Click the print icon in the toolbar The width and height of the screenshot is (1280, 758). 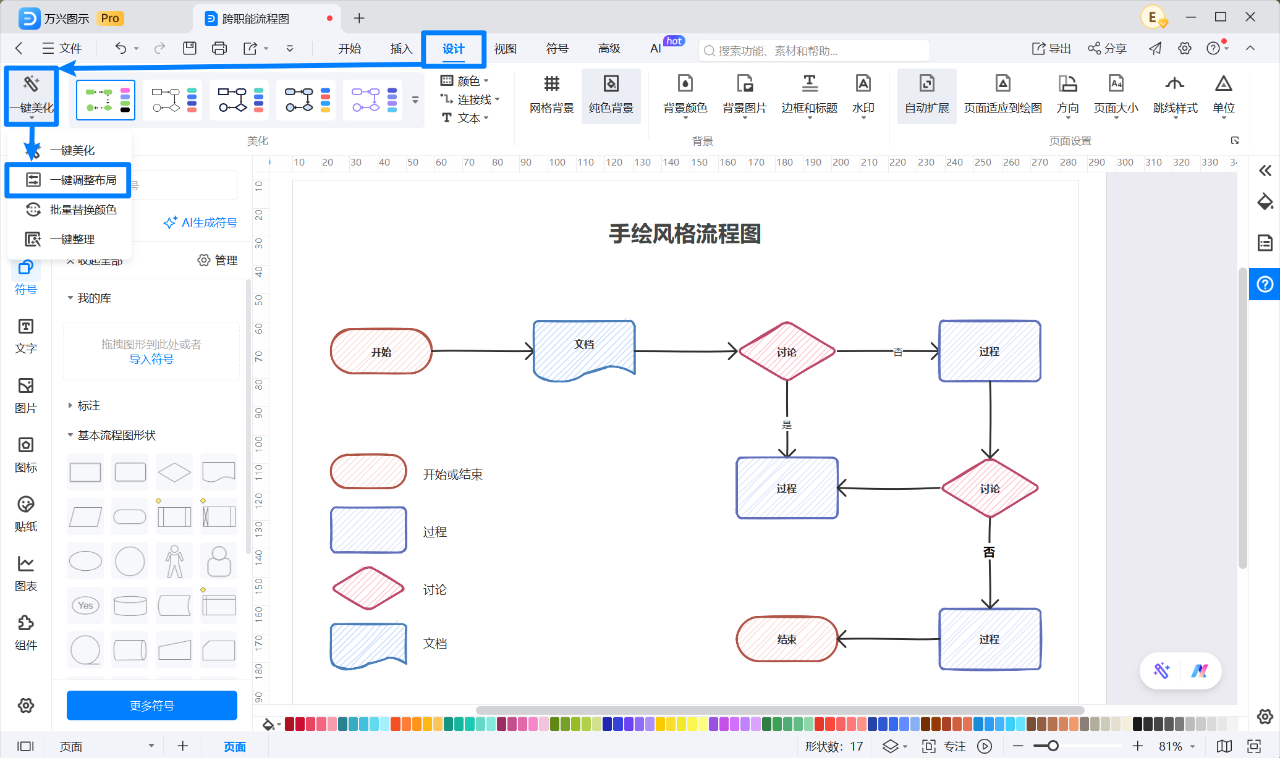click(x=219, y=48)
